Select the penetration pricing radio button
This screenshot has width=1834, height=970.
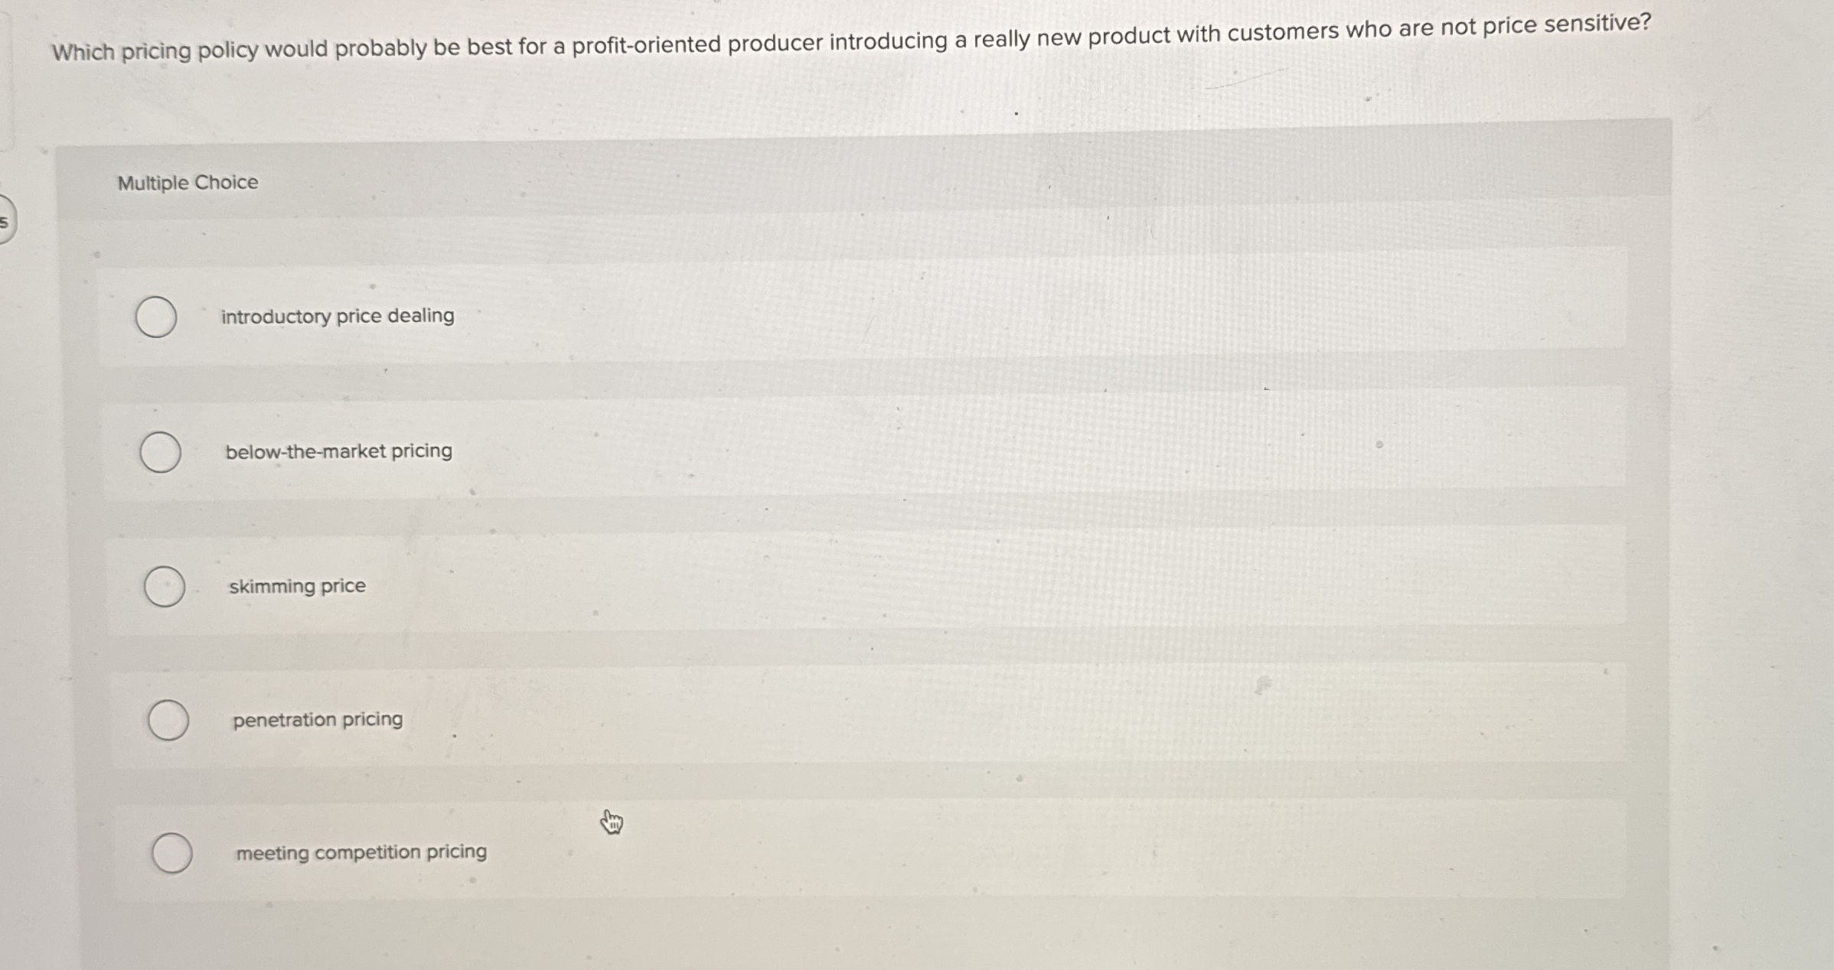tap(168, 721)
